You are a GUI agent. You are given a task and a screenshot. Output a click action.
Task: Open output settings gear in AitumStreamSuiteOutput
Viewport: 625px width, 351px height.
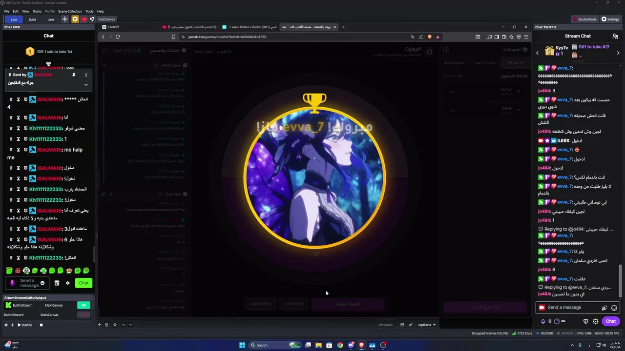(x=6, y=325)
